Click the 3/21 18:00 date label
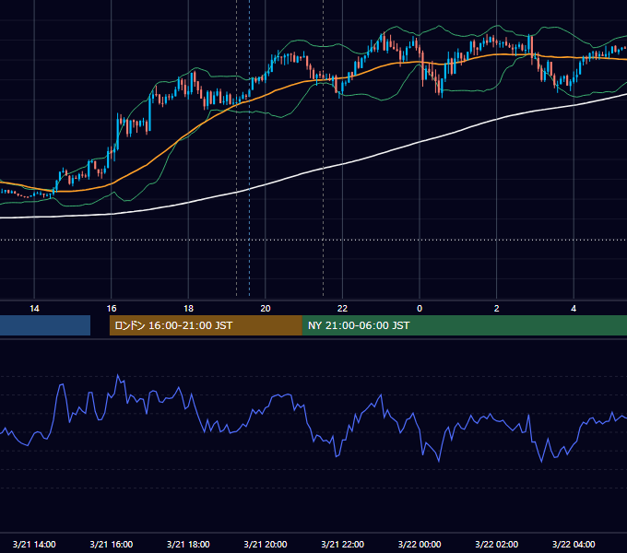The height and width of the screenshot is (553, 627). coord(188,544)
